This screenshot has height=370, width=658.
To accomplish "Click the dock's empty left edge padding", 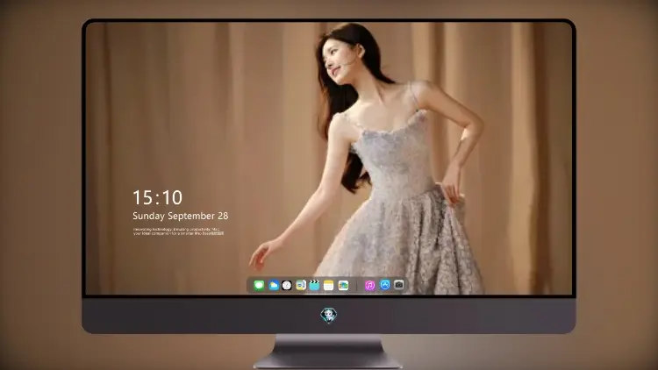I will [250, 285].
